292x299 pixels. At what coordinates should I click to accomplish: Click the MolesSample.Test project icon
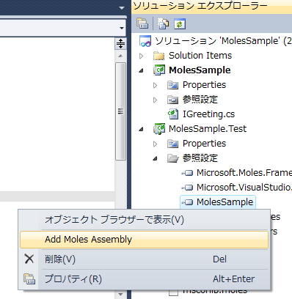pyautogui.click(x=159, y=129)
